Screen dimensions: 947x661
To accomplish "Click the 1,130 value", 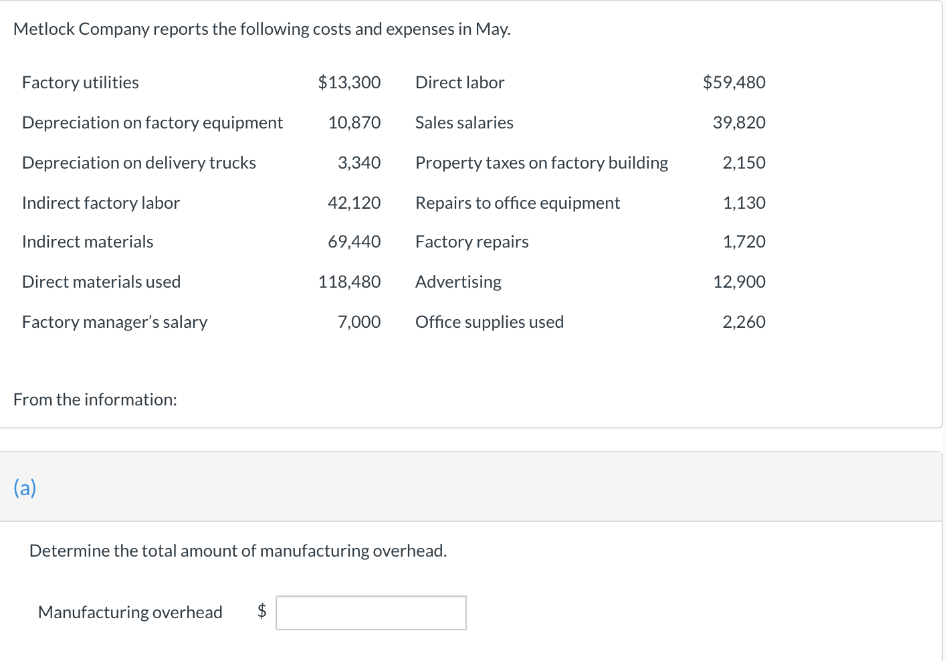I will click(744, 203).
